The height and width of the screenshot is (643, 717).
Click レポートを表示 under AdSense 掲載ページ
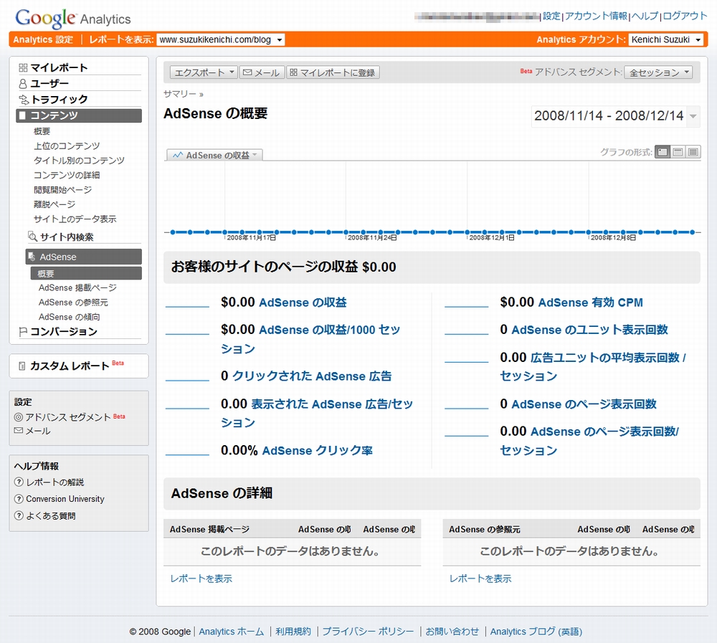pos(201,578)
